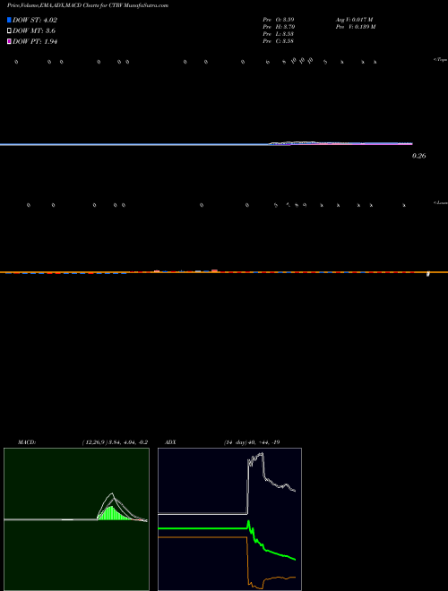The image size is (448, 591).
Task: Click the magenta DOW PT color swatch
Action: 9,41
